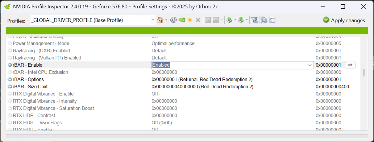Toggle the bit value editor grid icon
374x142 pixels.
tap(272, 20)
